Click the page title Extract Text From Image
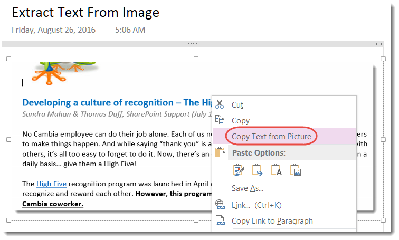This screenshot has width=399, height=240. click(x=85, y=12)
